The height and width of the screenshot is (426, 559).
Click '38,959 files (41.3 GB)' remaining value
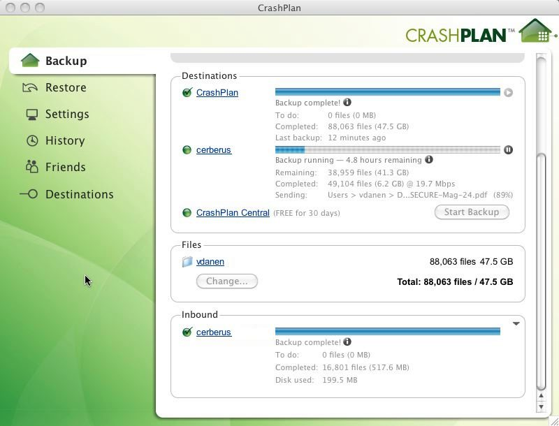pos(368,172)
